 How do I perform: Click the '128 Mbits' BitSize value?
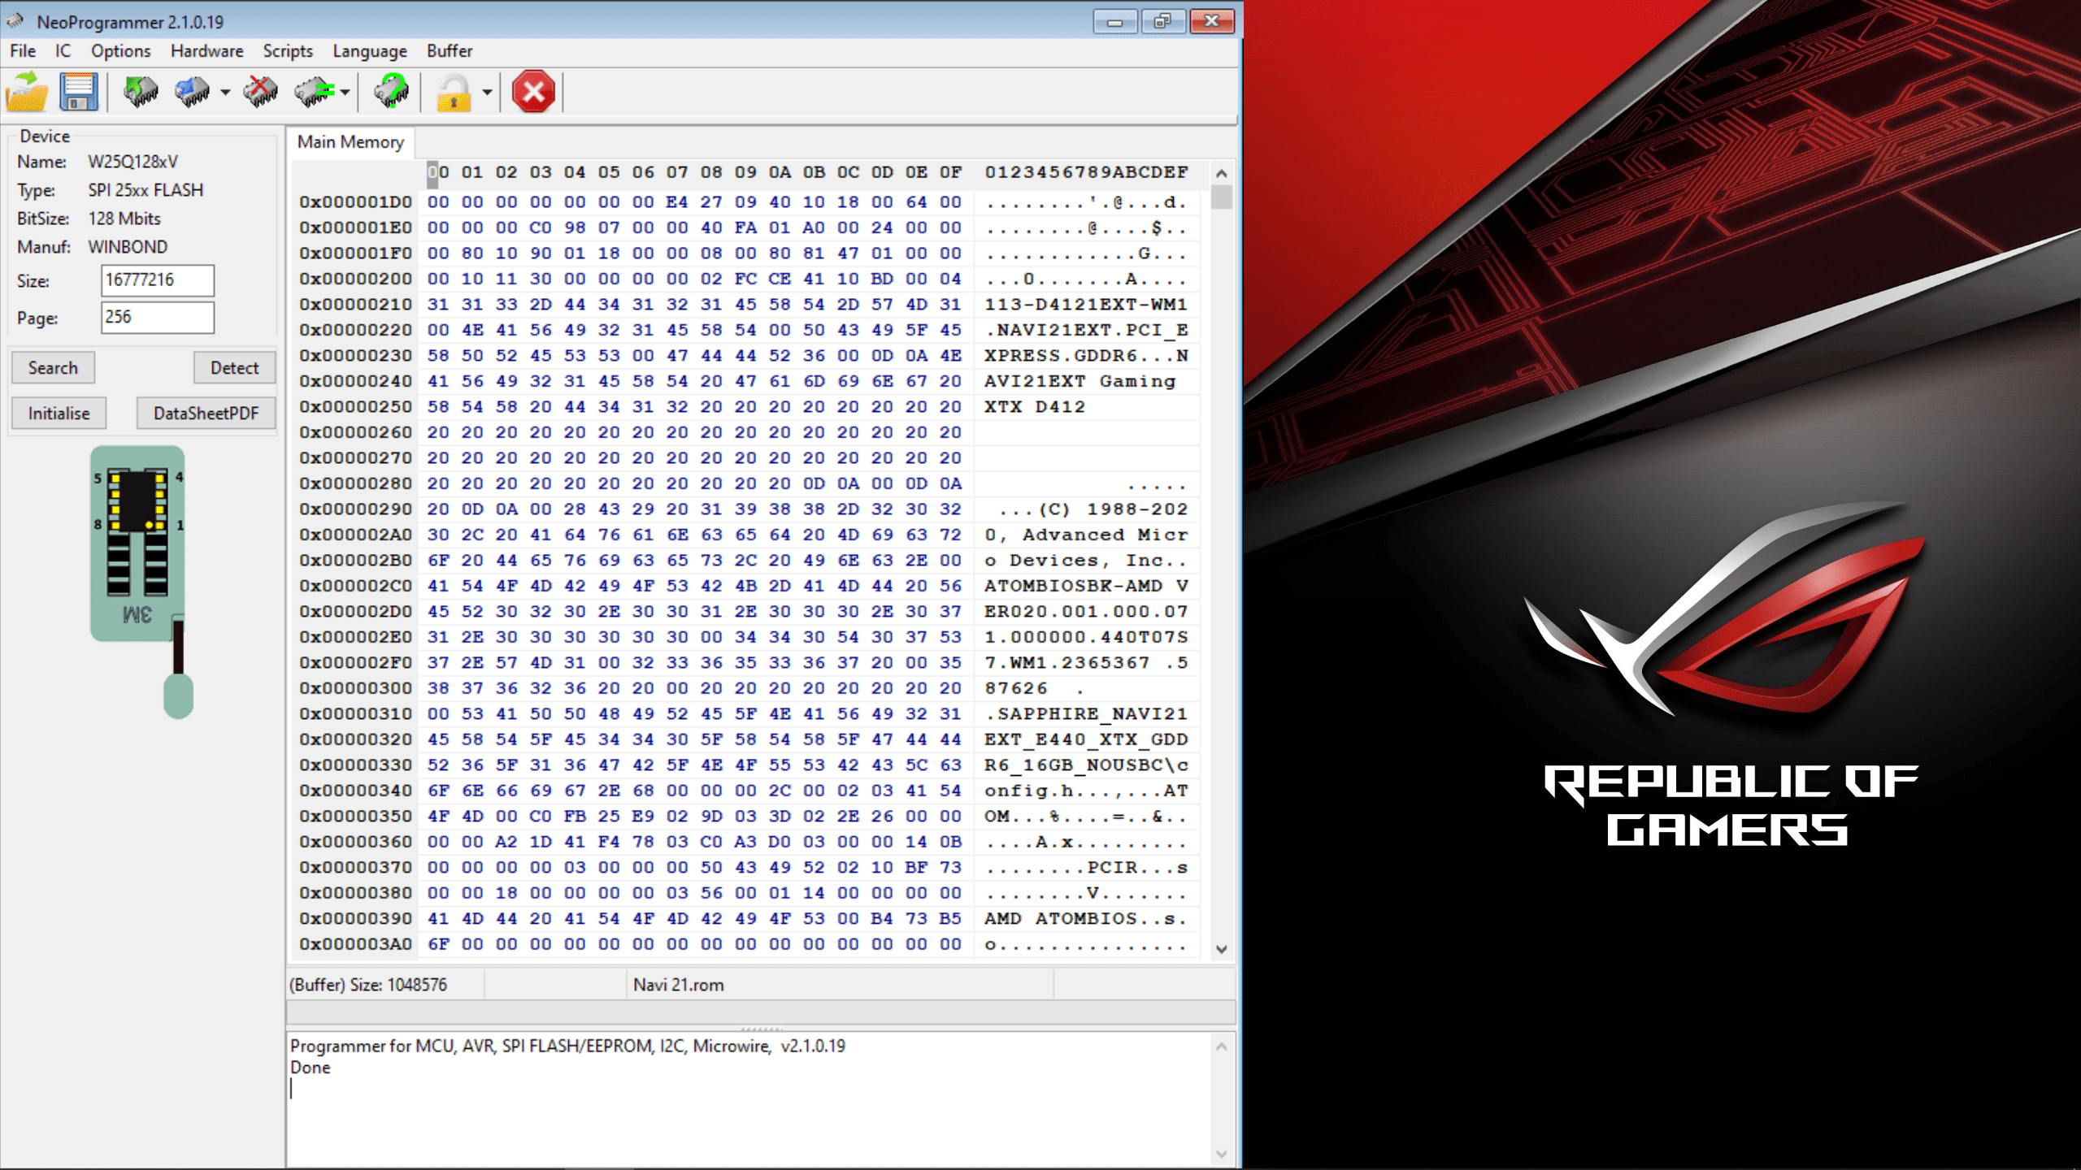(124, 219)
